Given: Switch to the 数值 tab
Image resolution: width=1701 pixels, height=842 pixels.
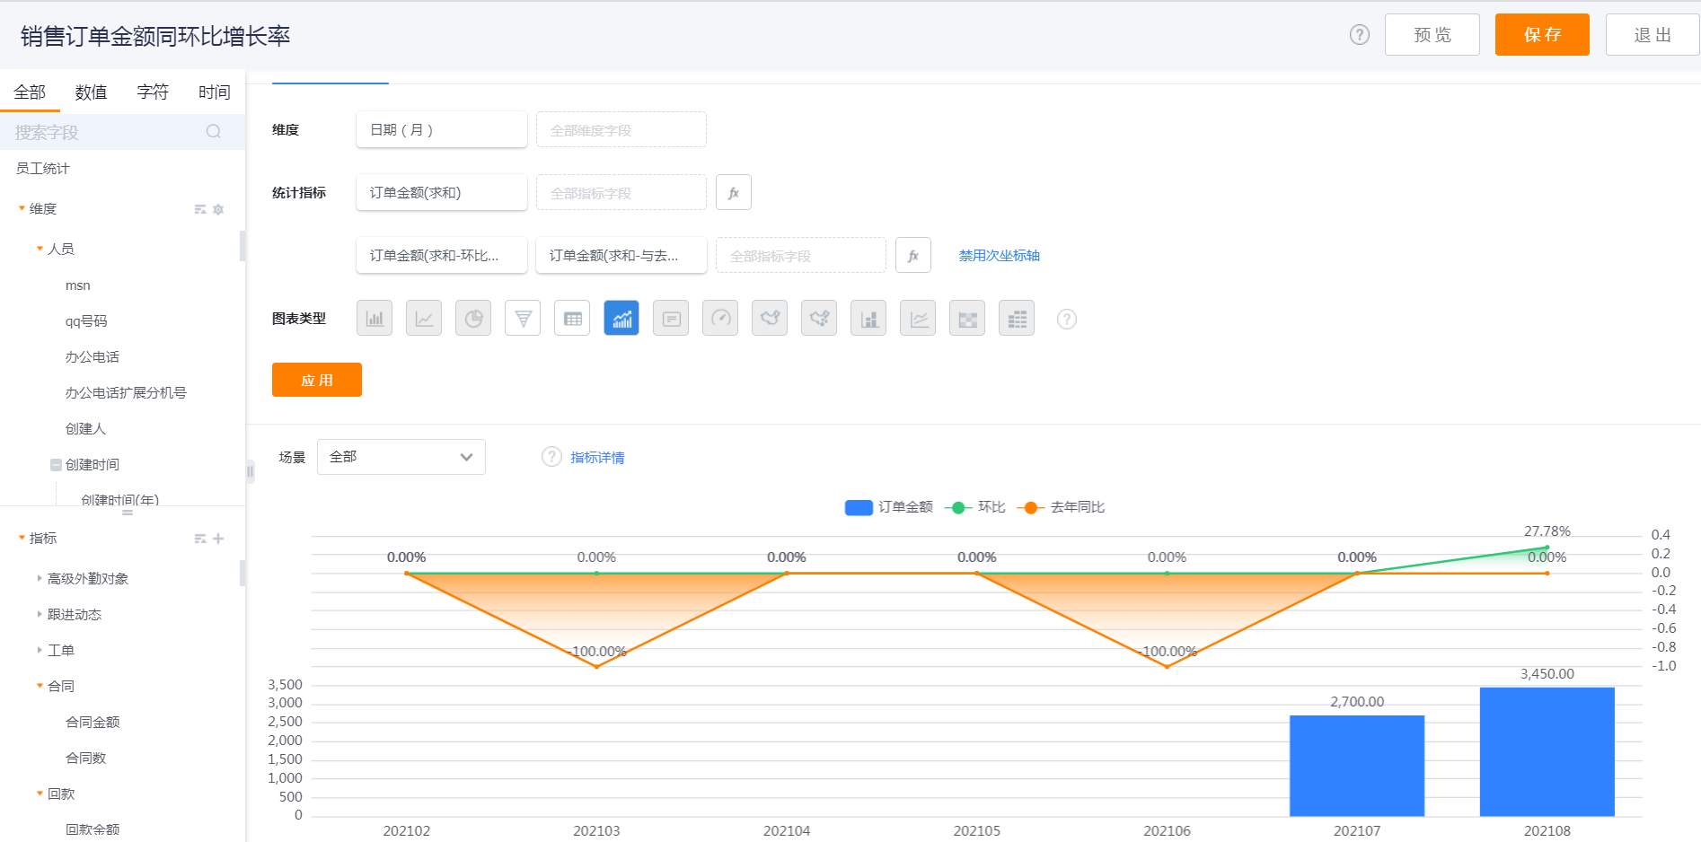Looking at the screenshot, I should coord(91,92).
